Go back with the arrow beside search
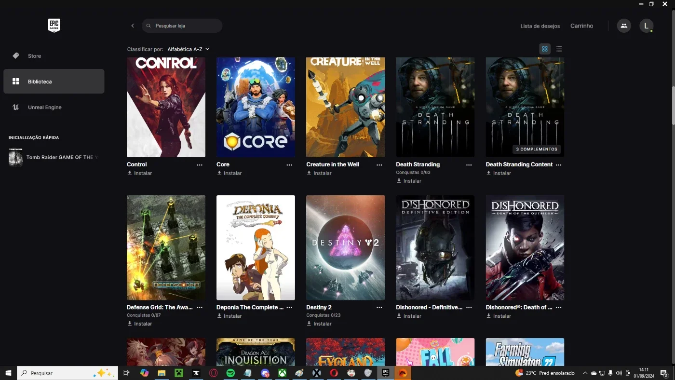 pyautogui.click(x=133, y=26)
